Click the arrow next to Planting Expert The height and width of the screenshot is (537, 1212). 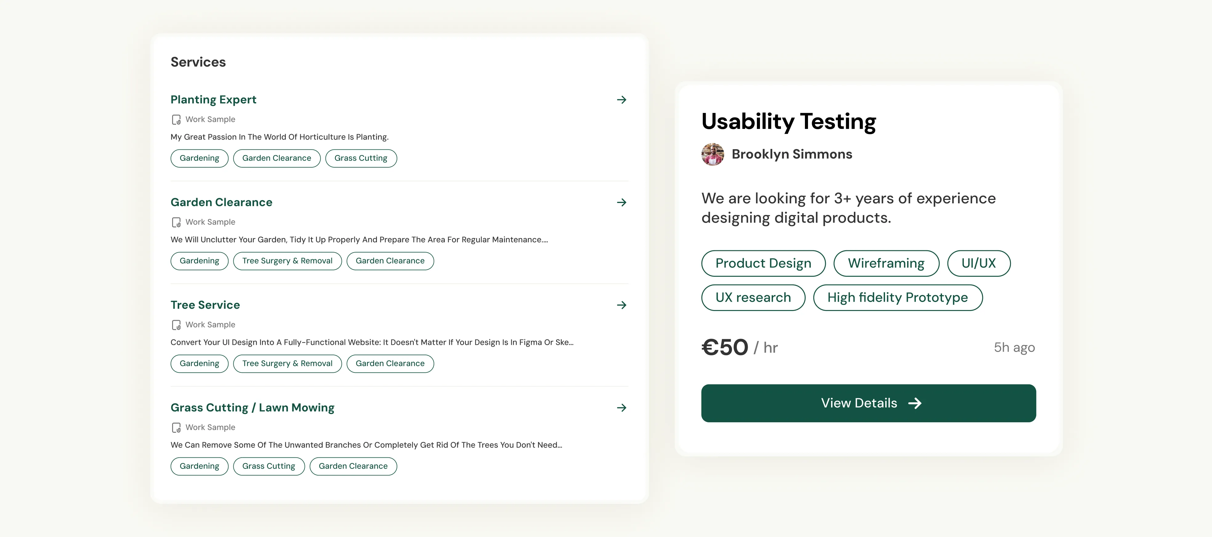(x=621, y=100)
